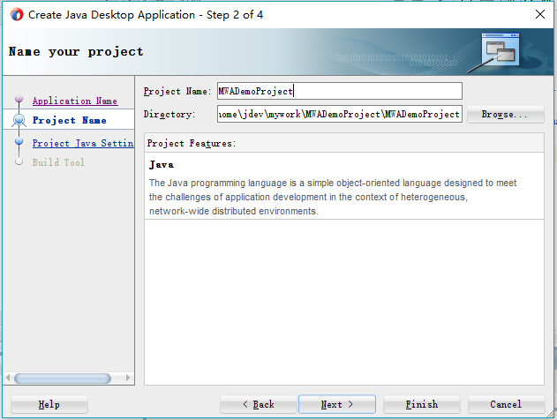This screenshot has width=557, height=420.
Task: Focus the Project Name text field
Action: tap(340, 91)
